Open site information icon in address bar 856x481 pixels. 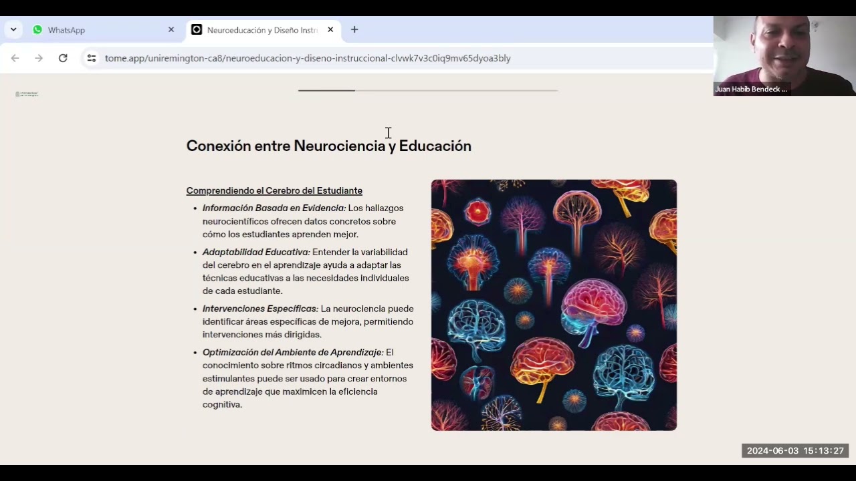click(92, 58)
